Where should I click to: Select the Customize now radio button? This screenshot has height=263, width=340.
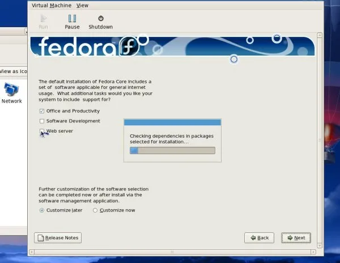pos(95,210)
